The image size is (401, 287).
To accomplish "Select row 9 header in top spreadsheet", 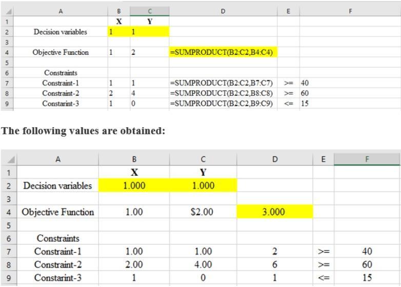I will coord(7,103).
